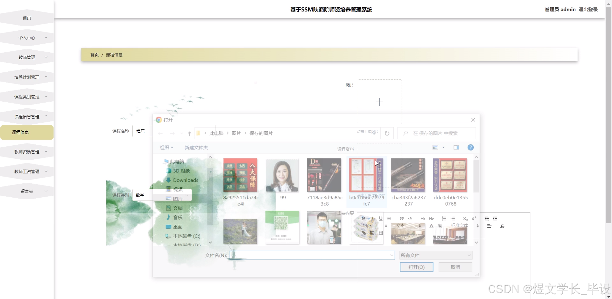612x299 pixels.
Task: Open the text alignment option
Action: (489, 226)
